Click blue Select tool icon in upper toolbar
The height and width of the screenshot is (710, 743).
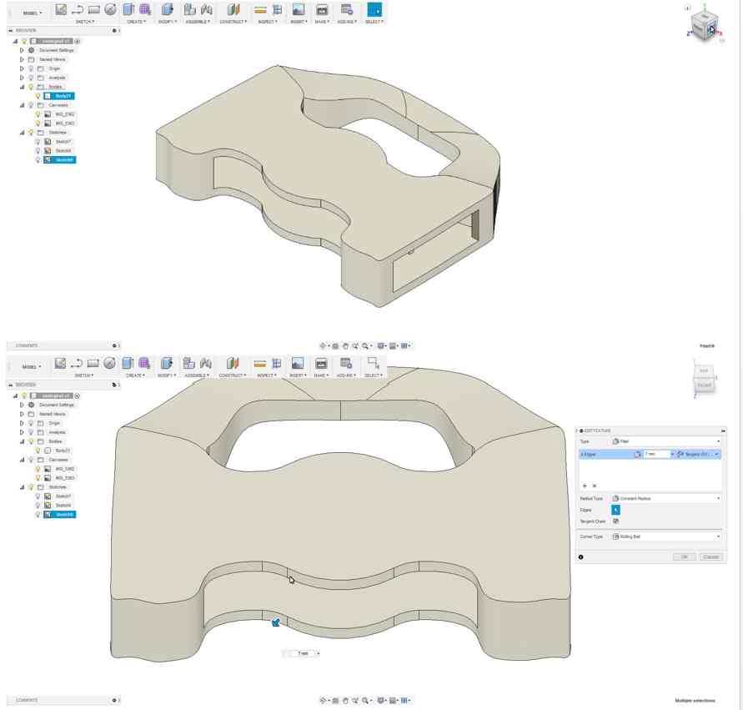coord(374,9)
